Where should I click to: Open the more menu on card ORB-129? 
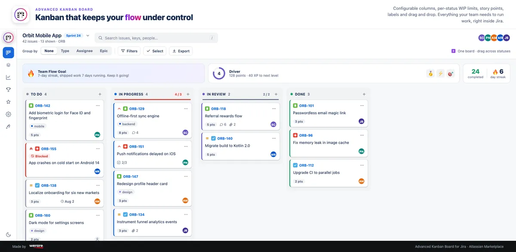(186, 109)
